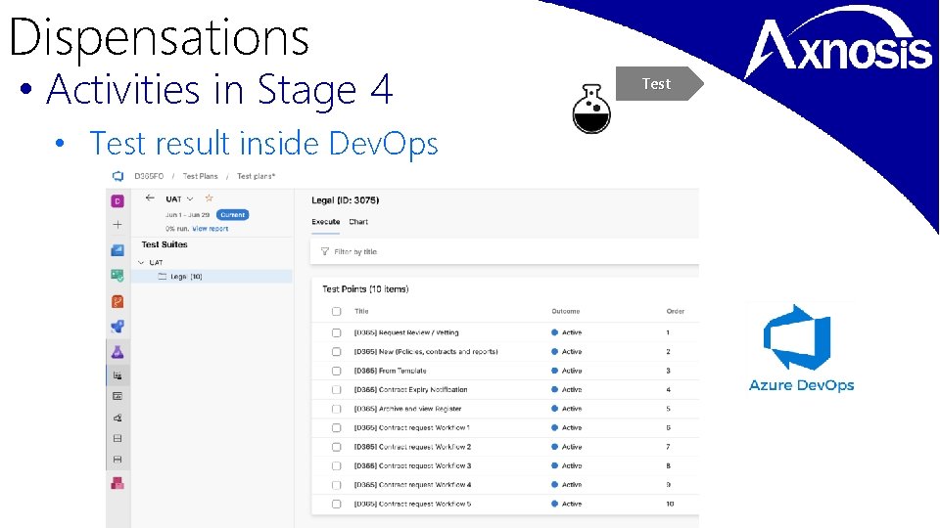Collapse the UAT suite tree chevron

pyautogui.click(x=141, y=262)
